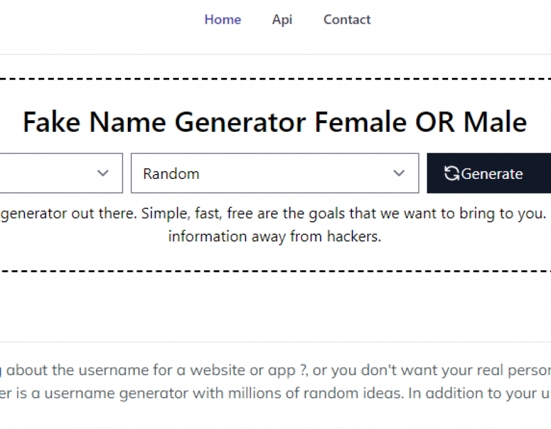Click the refresh icon on Generate button

point(452,173)
